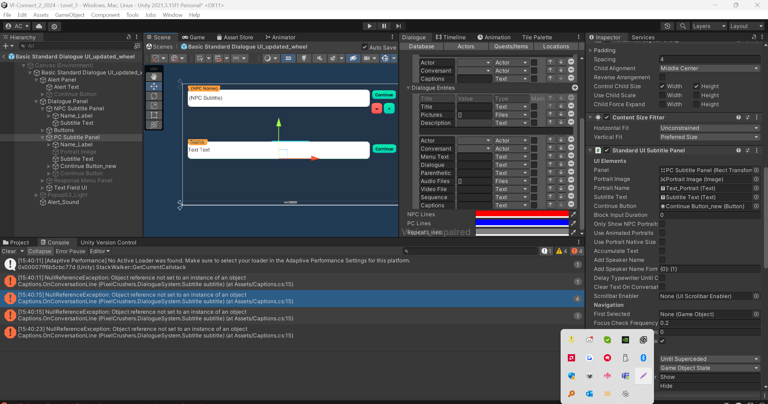This screenshot has height=404, width=768.
Task: Toggle Auto Save checkbox
Action: tap(365, 47)
